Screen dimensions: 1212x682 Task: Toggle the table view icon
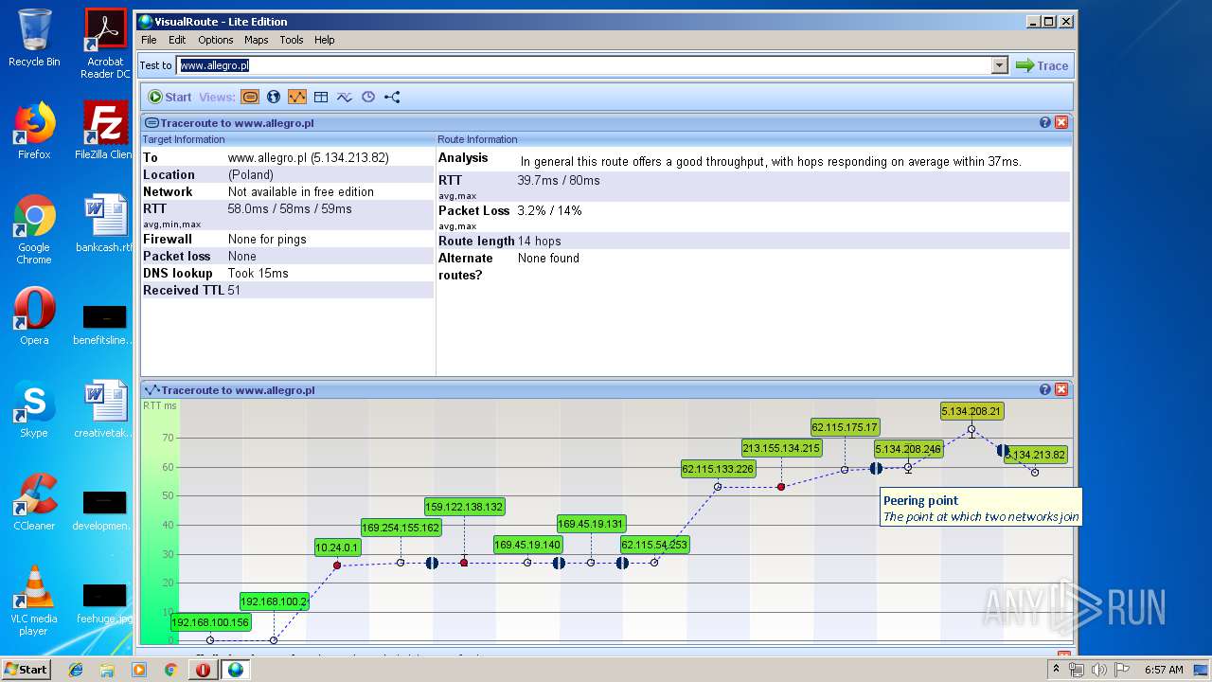click(x=321, y=97)
